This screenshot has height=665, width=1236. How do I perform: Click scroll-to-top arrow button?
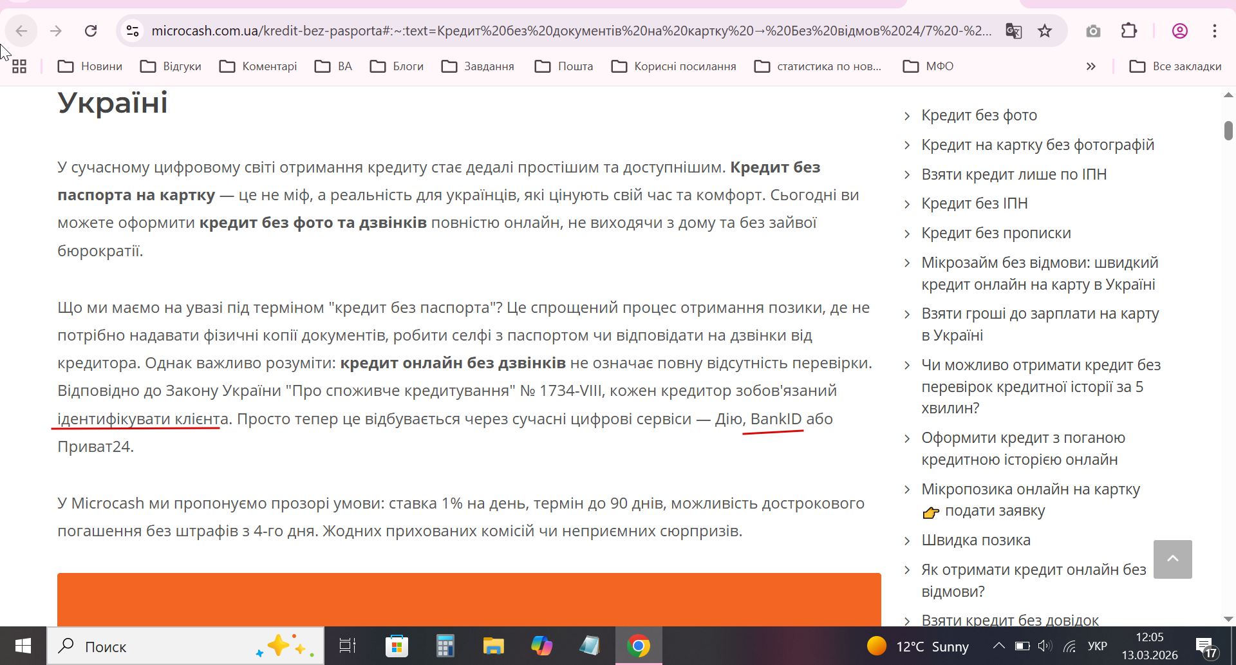[x=1172, y=559]
